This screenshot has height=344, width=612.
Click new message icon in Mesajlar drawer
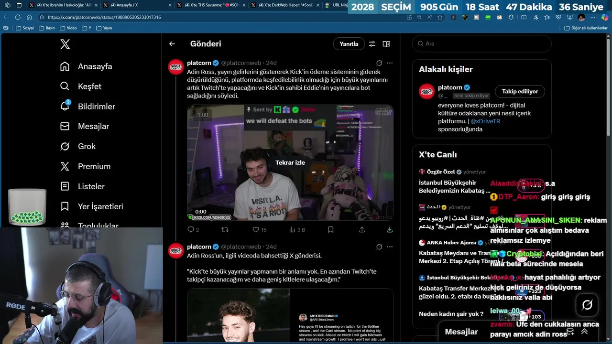(x=570, y=332)
